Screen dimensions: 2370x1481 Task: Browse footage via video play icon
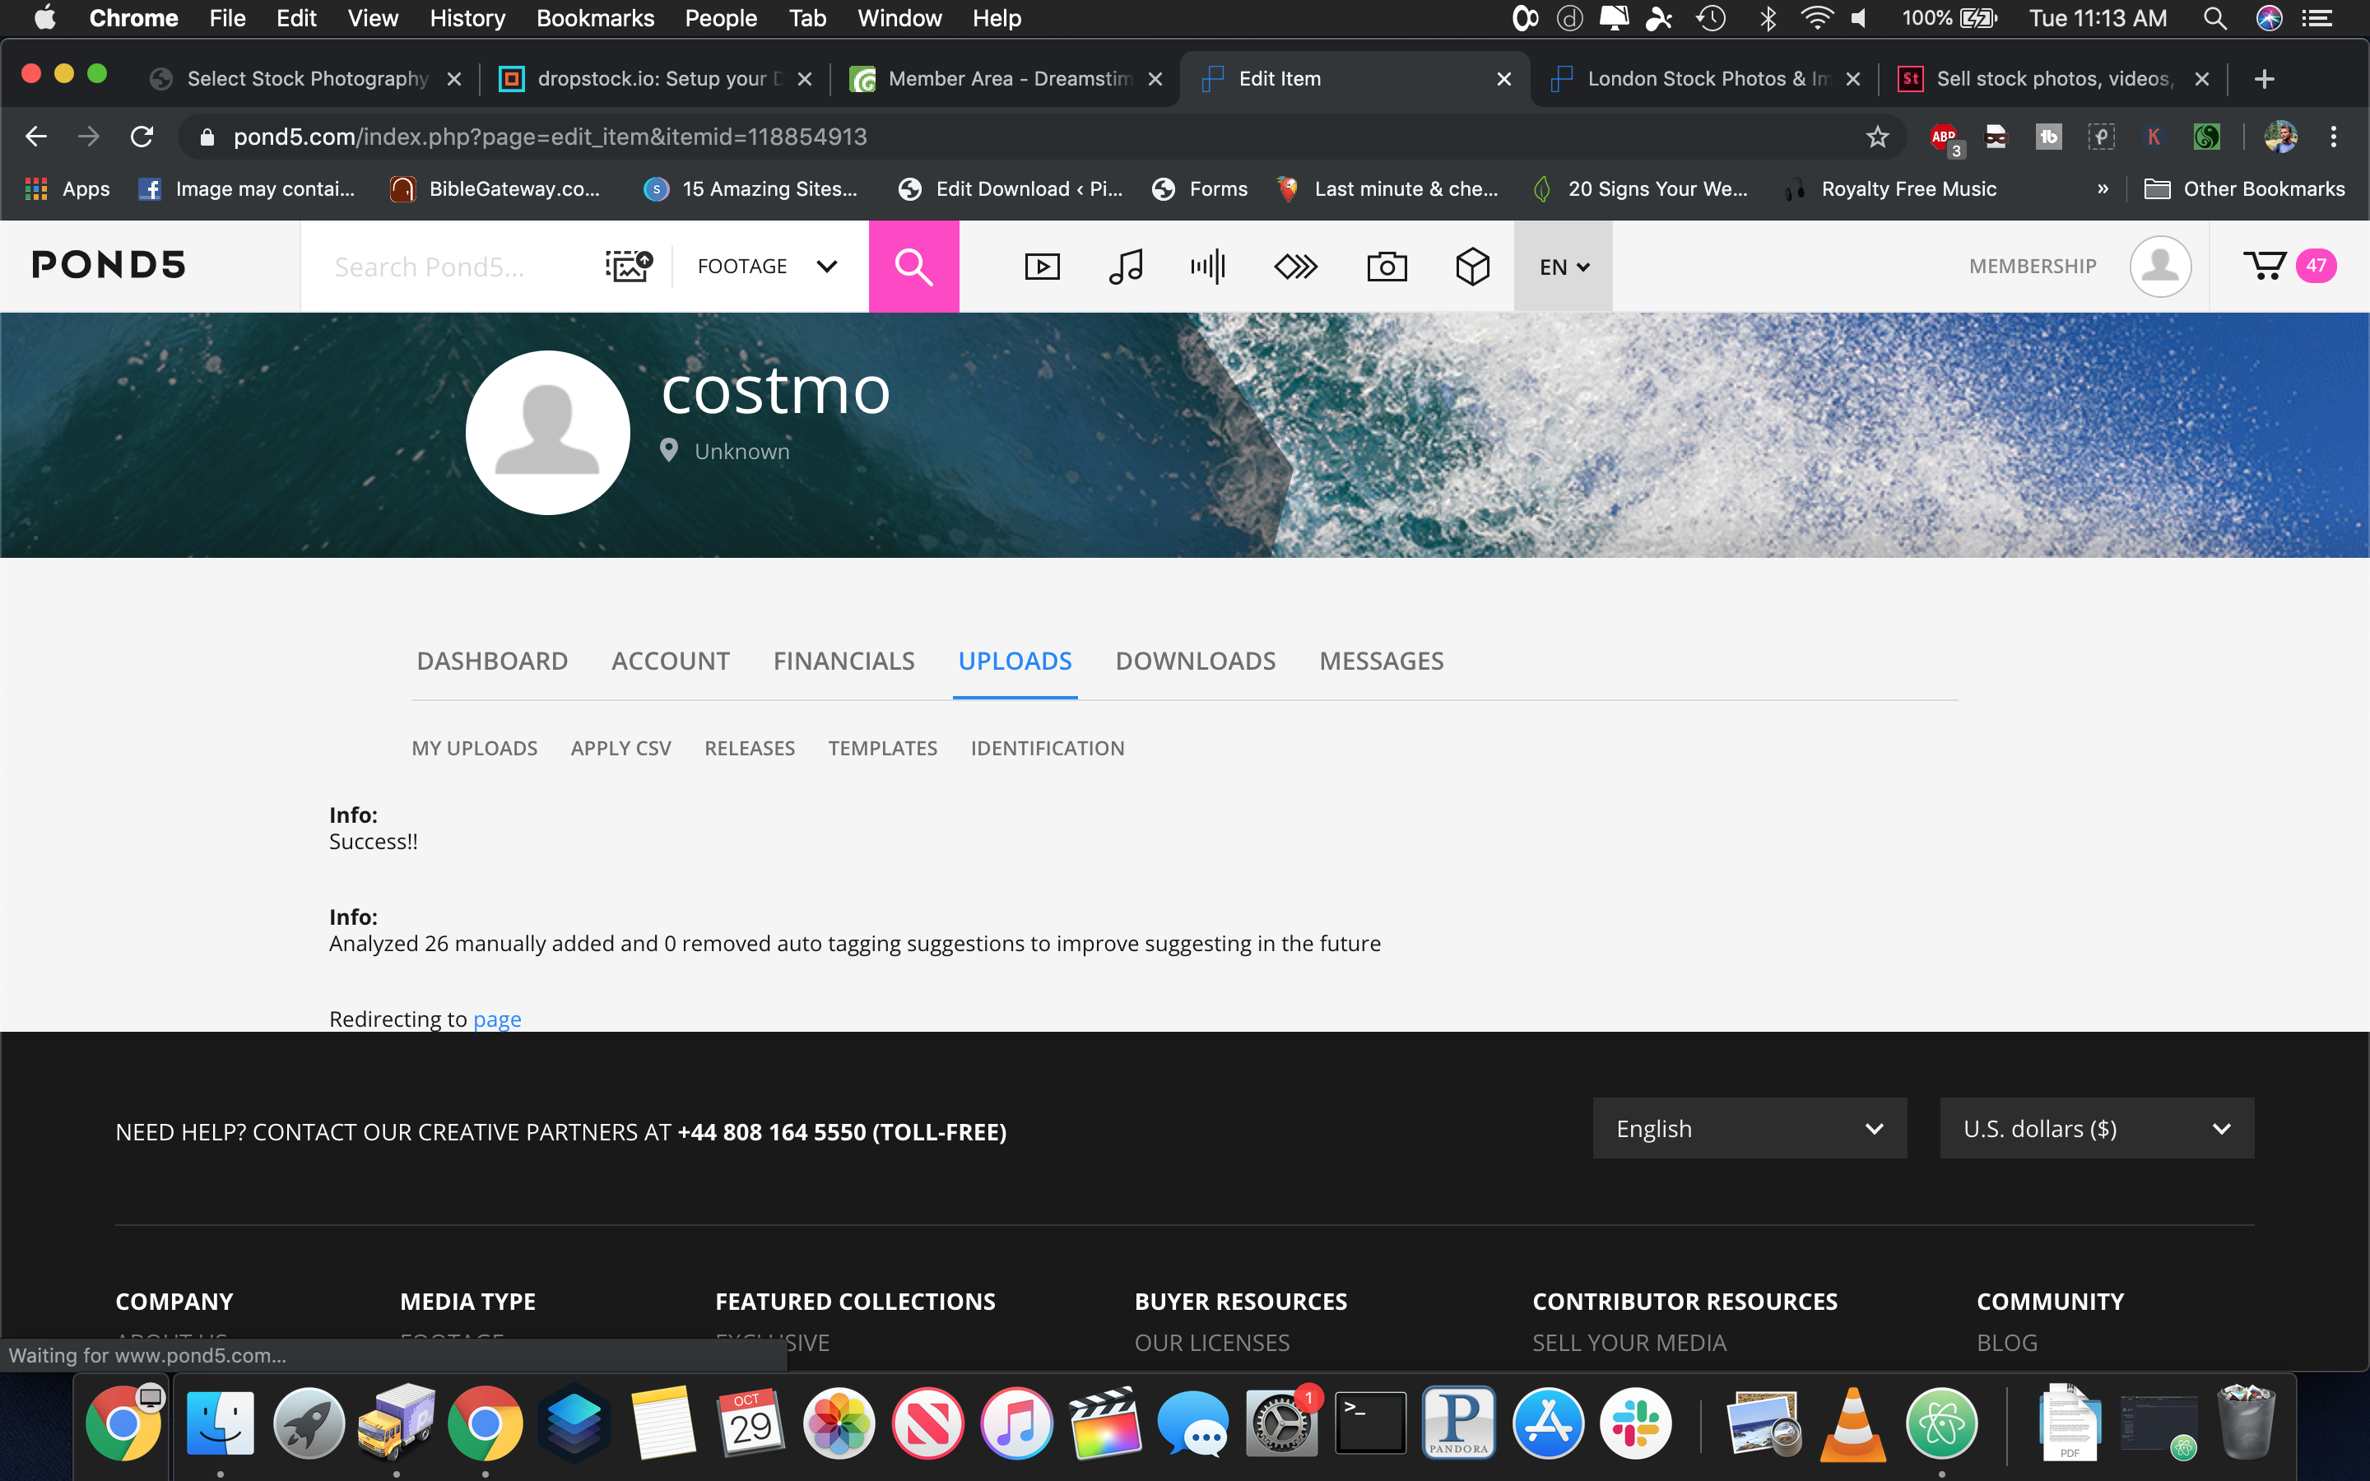(1042, 267)
